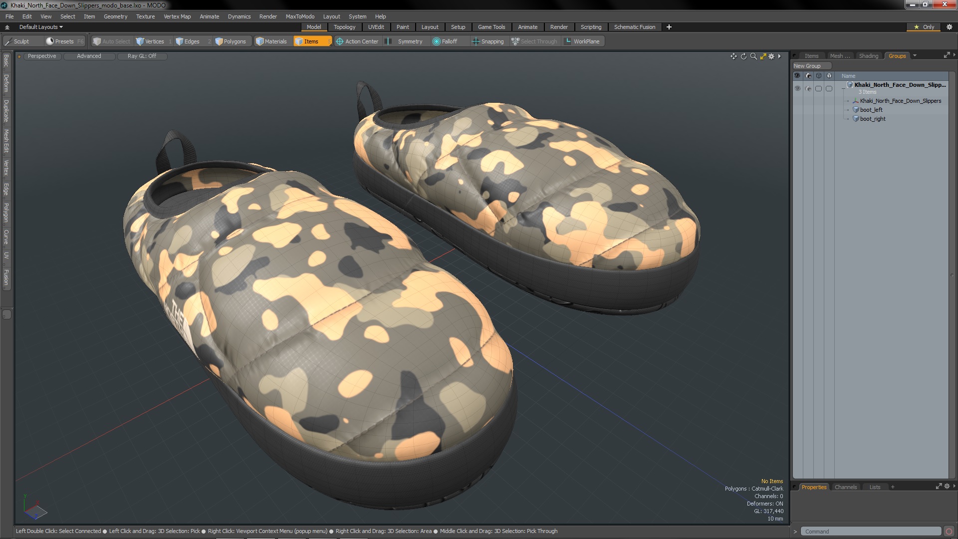
Task: Switch to the UVEdit layout tab
Action: [376, 27]
